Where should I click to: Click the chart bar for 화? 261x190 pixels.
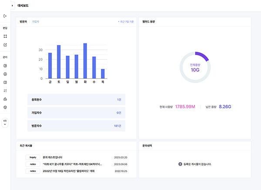point(85,61)
